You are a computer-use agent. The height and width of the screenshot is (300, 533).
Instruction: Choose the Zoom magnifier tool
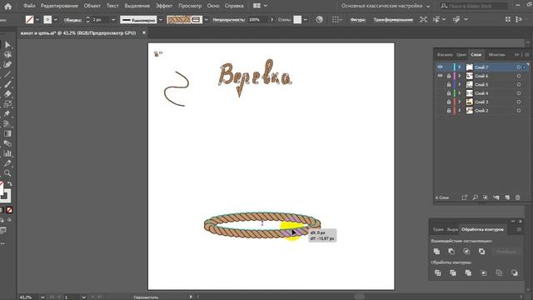[7, 172]
